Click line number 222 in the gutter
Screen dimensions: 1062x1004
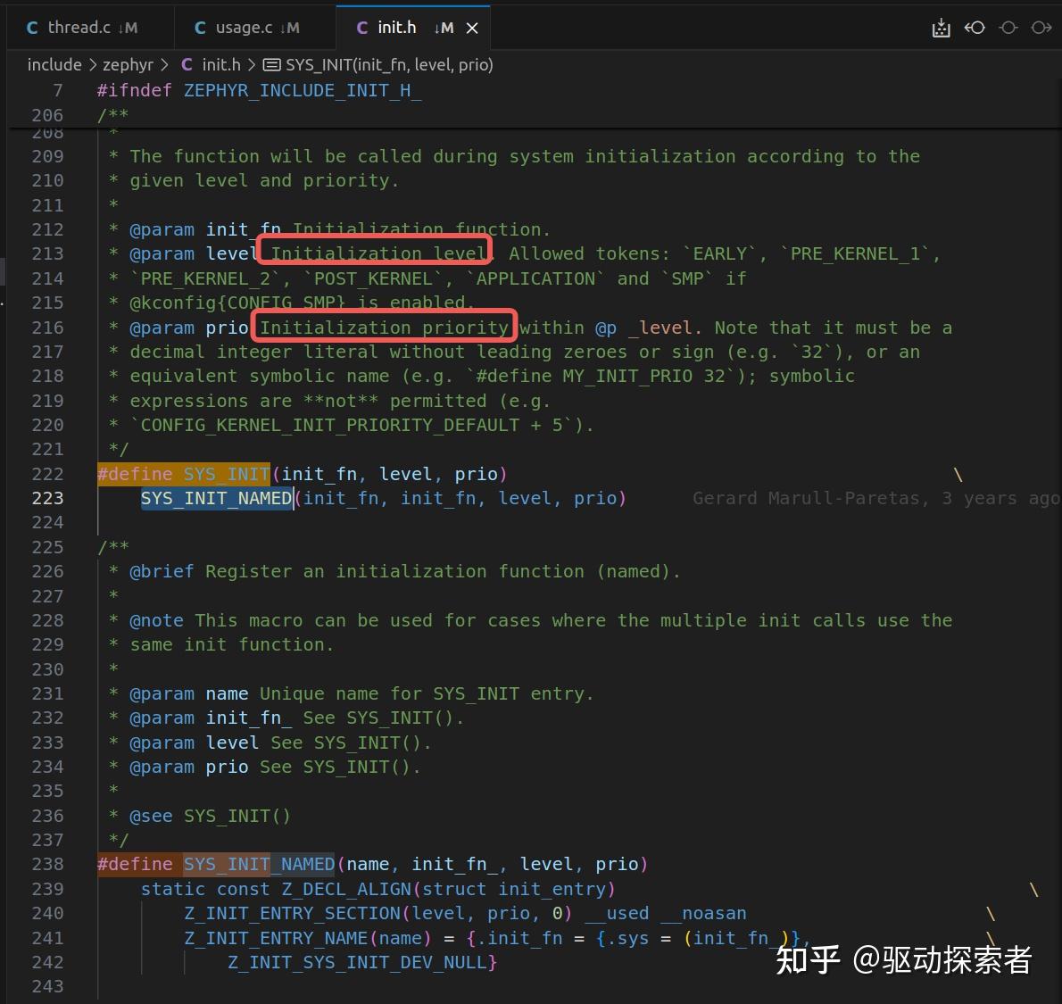[47, 474]
